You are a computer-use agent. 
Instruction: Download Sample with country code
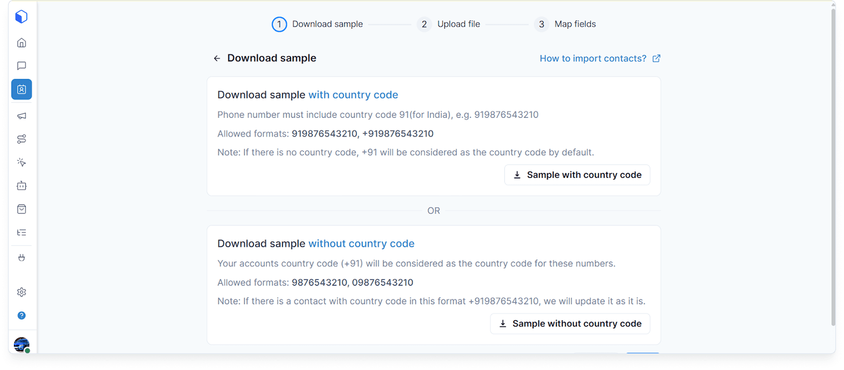click(577, 175)
